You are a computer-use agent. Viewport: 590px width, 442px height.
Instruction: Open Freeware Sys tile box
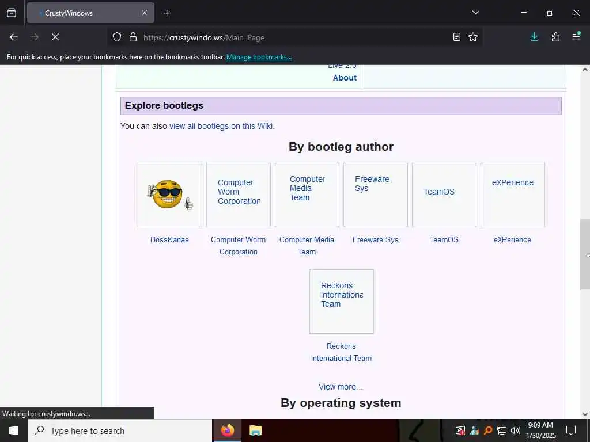pyautogui.click(x=376, y=195)
